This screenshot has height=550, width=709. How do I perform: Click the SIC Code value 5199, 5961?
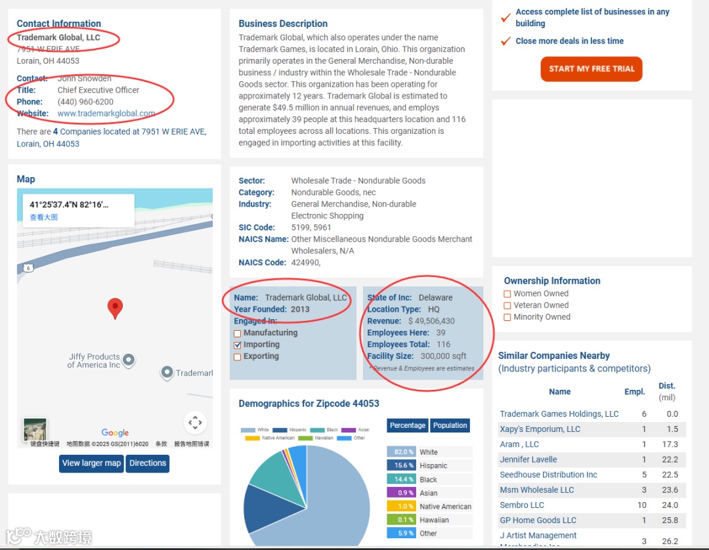click(x=311, y=227)
